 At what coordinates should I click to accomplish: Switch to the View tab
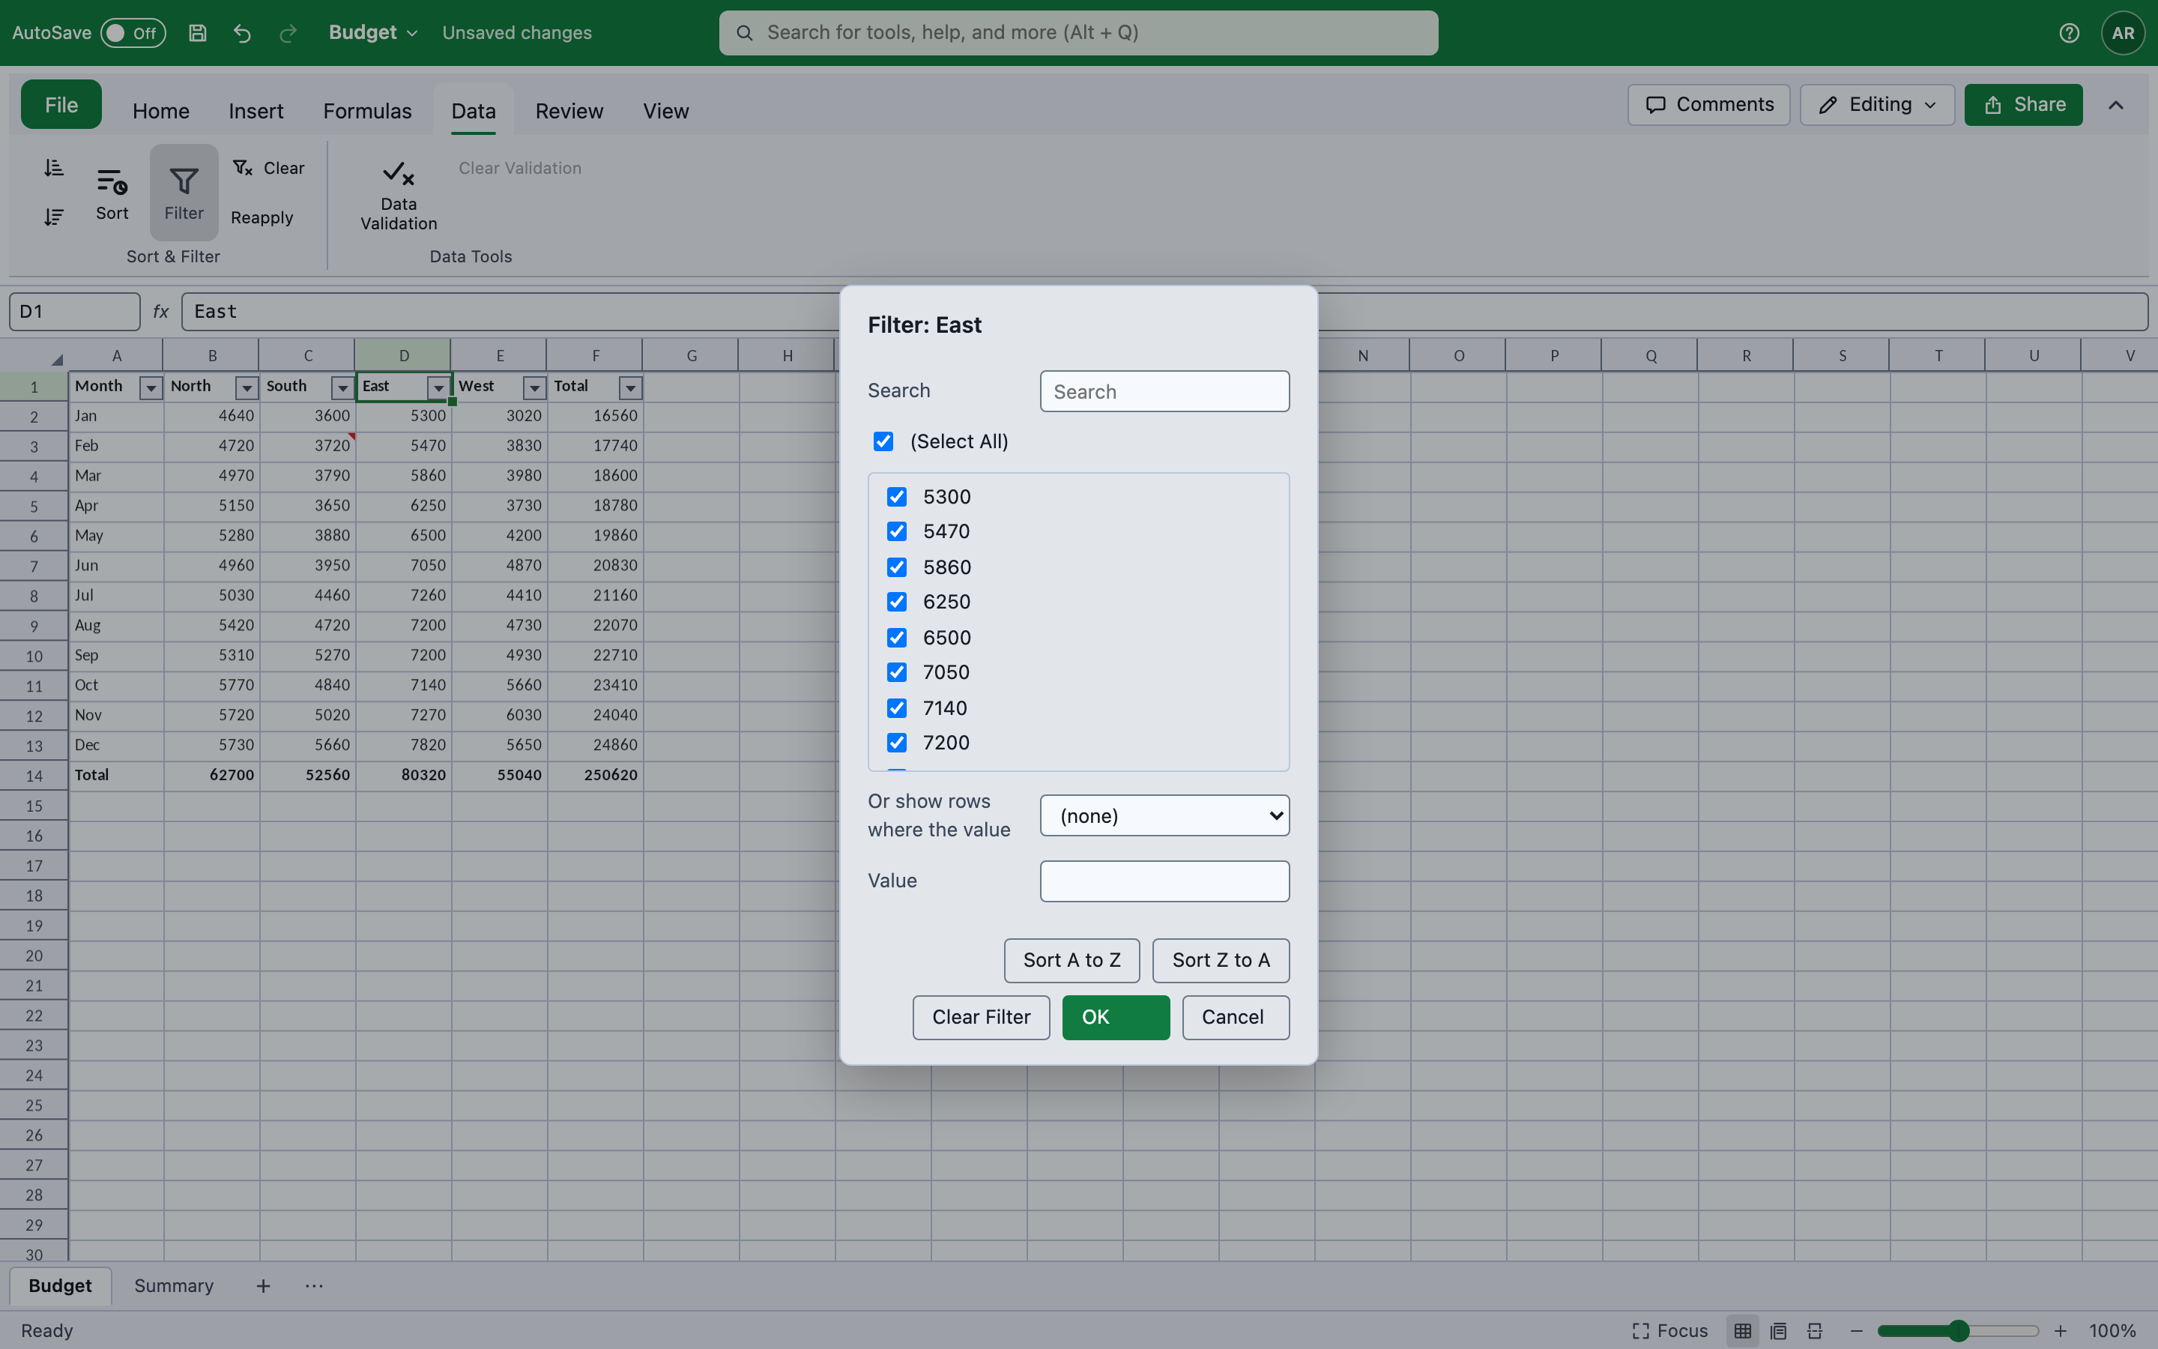pos(665,111)
